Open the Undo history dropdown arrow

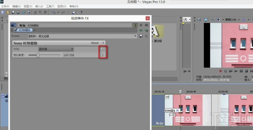(58, 12)
